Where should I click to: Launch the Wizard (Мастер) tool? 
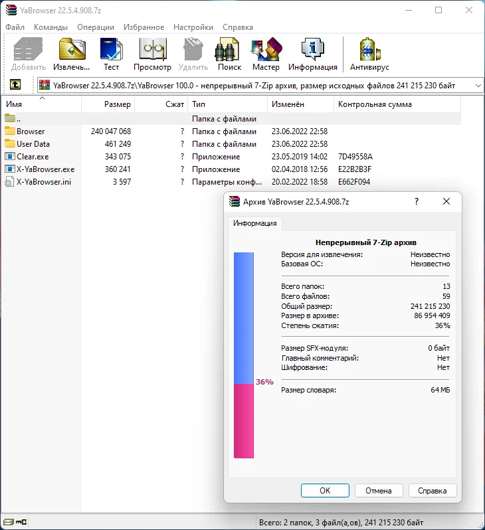[266, 54]
